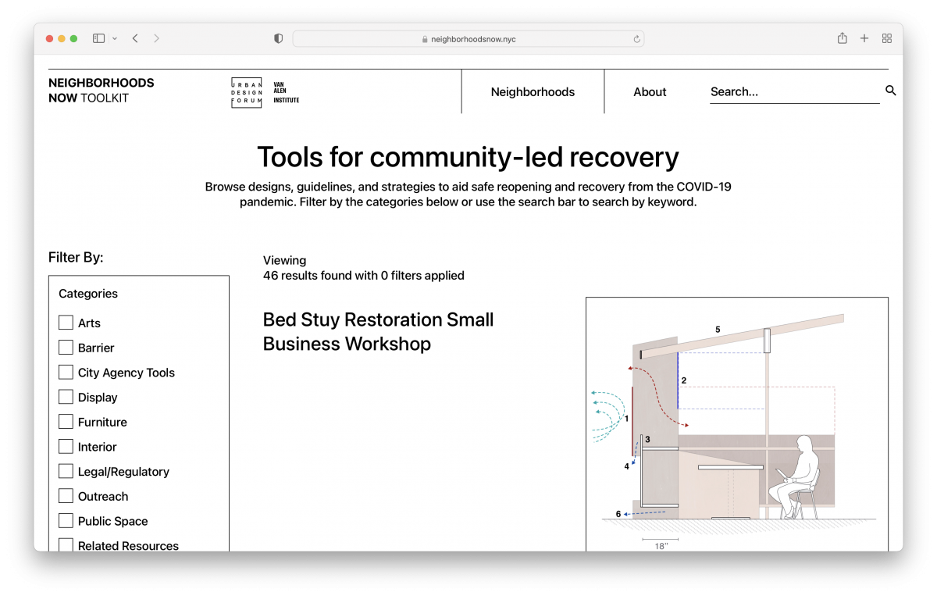Click the browser forward arrow
Image resolution: width=937 pixels, height=596 pixels.
156,38
